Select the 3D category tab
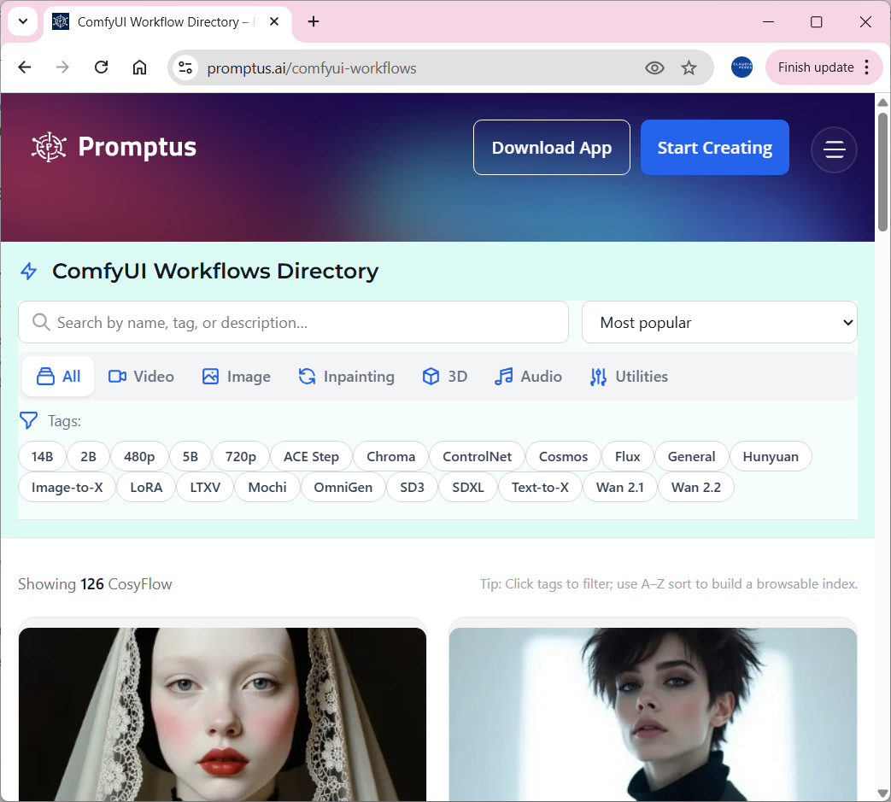891x802 pixels. pyautogui.click(x=444, y=376)
